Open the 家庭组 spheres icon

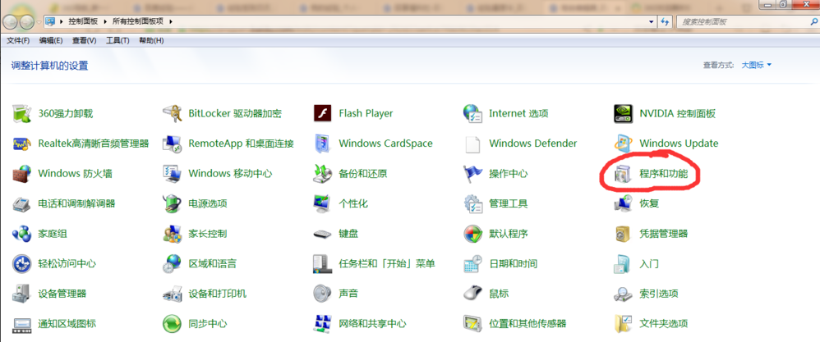[x=21, y=234]
